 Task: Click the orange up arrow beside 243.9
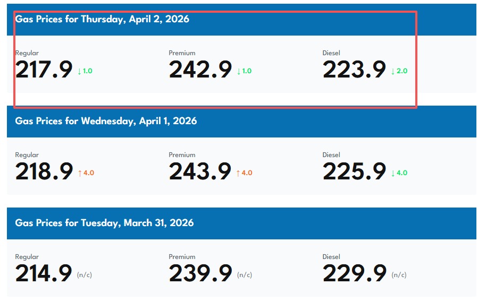(239, 173)
